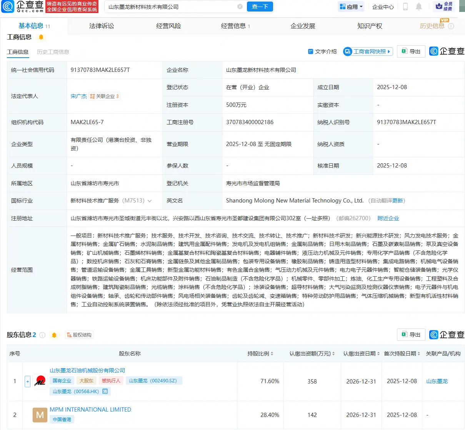Click the 查一下 search button
The image size is (465, 430).
[x=260, y=7]
